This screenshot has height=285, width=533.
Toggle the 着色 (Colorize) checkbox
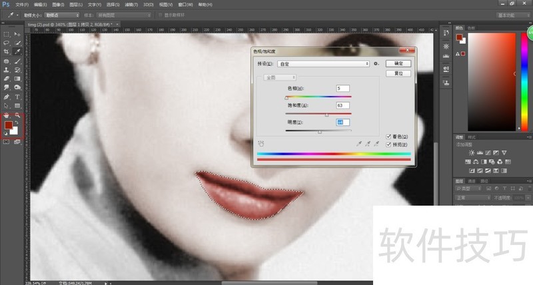coord(389,136)
